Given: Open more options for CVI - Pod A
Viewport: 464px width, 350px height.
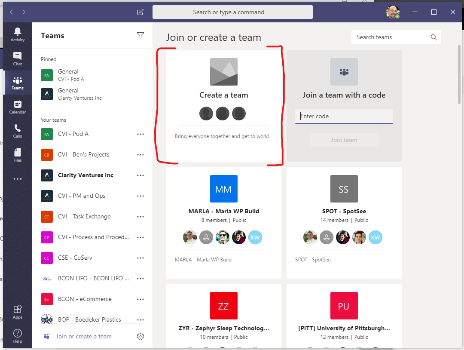Looking at the screenshot, I should [x=140, y=134].
